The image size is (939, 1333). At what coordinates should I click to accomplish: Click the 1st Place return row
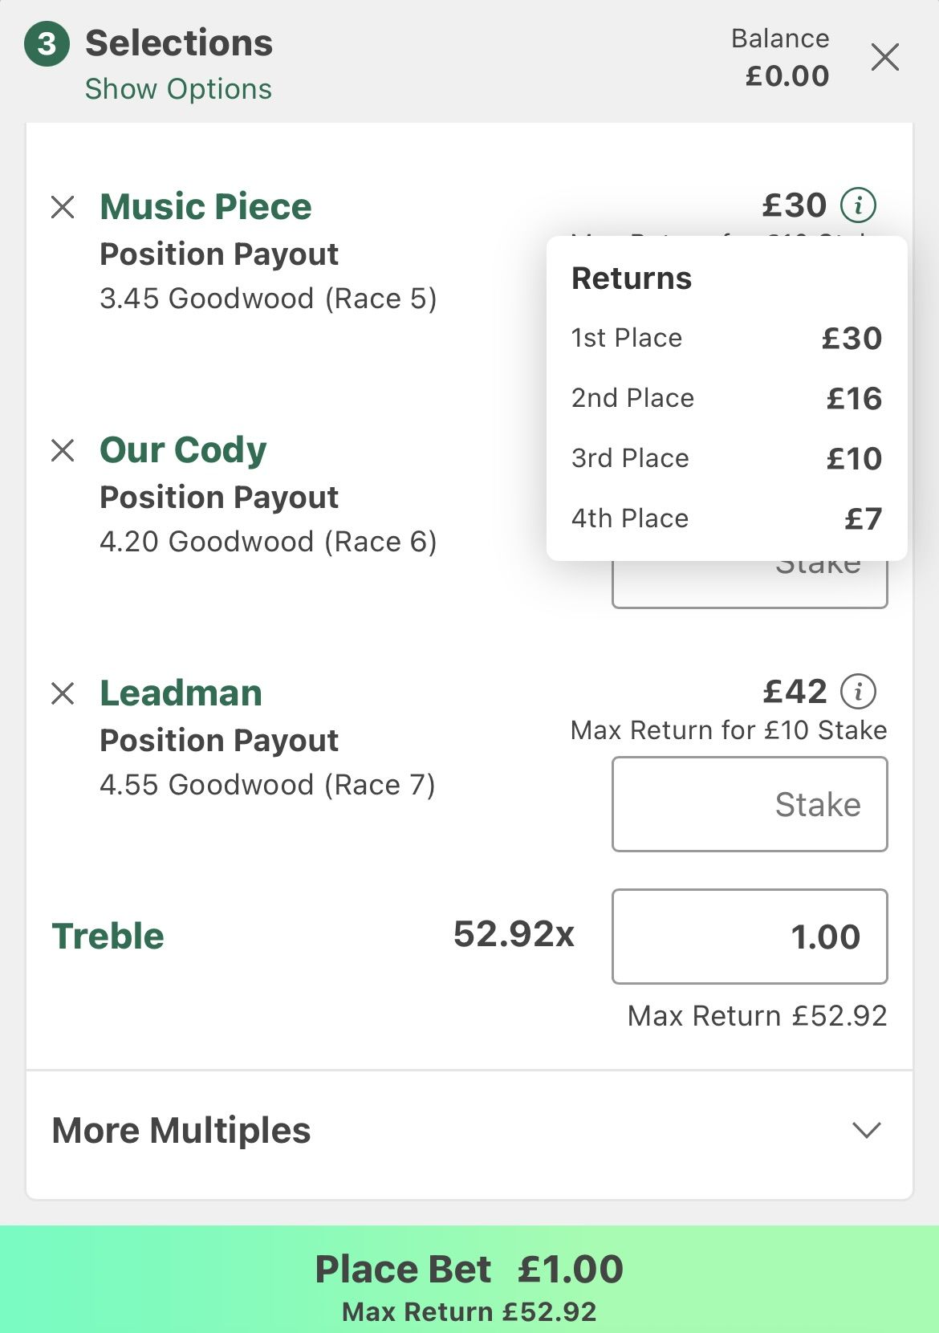pyautogui.click(x=726, y=338)
